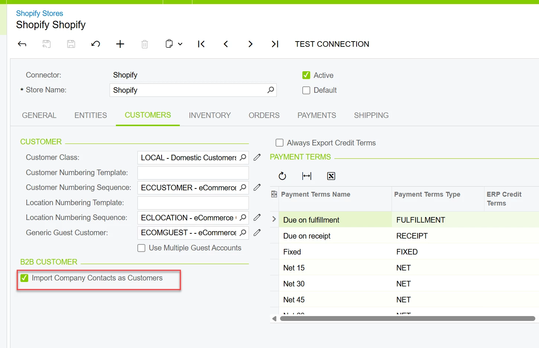
Task: Open the SHIPPING tab
Action: coord(371,115)
